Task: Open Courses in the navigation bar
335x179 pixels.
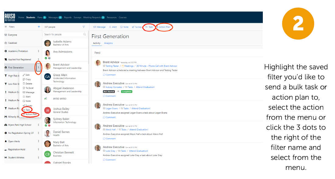Action: [x=123, y=17]
